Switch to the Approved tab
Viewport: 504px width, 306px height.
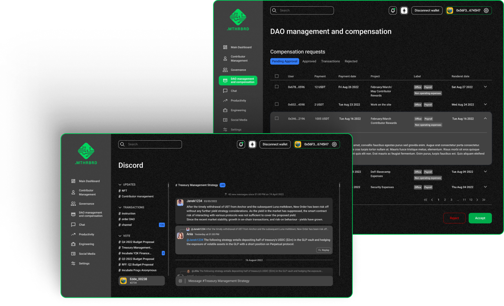(x=309, y=61)
